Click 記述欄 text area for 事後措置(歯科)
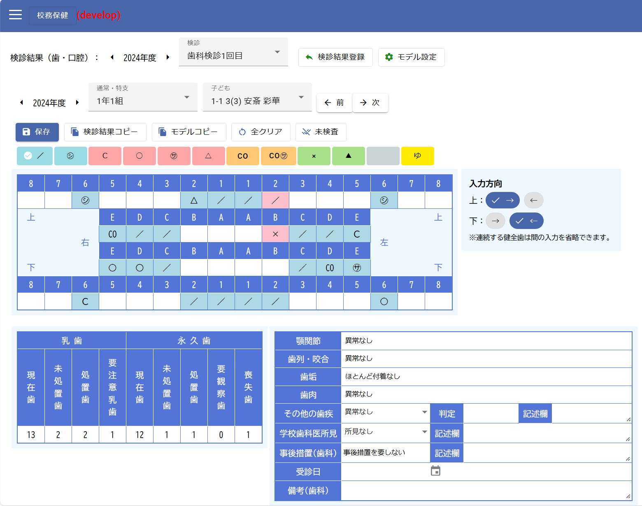The image size is (642, 506). tap(547, 453)
